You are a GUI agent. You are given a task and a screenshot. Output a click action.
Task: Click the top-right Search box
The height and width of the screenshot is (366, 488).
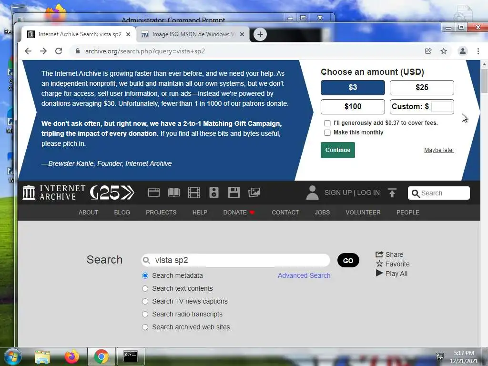(x=439, y=193)
